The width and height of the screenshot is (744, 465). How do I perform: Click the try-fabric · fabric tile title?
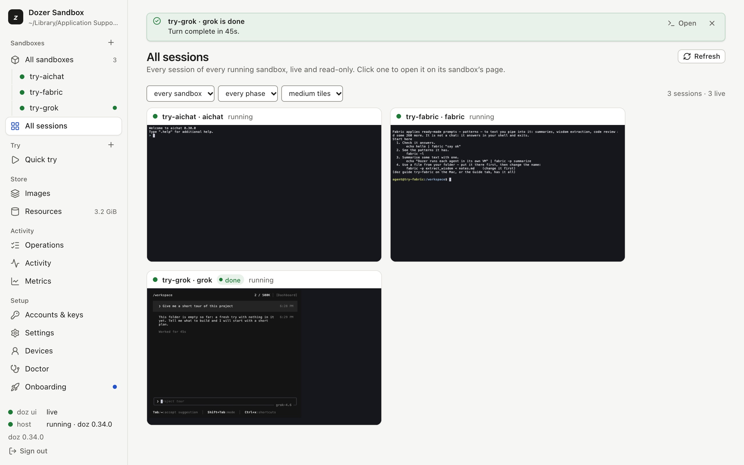pyautogui.click(x=435, y=117)
